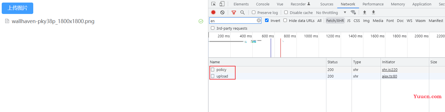445x112 pixels.
Task: Click the 上传图片 upload button
Action: coord(17,8)
